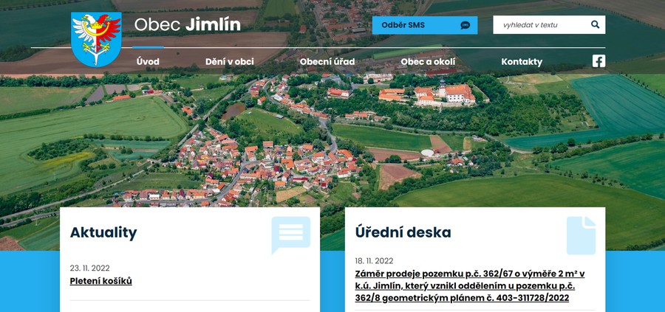This screenshot has height=312, width=665.
Task: Open the Kontakty menu item
Action: pyautogui.click(x=522, y=62)
